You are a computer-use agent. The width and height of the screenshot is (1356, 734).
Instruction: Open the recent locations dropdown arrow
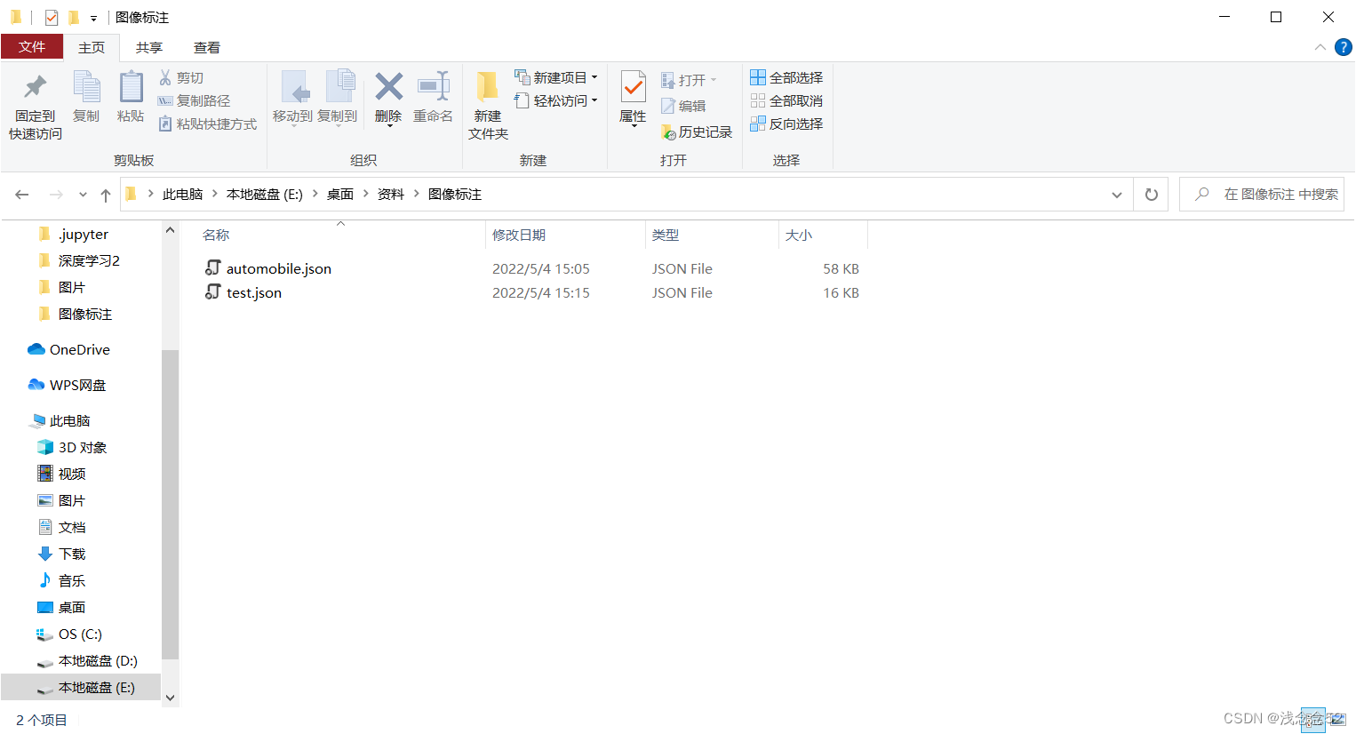(x=83, y=195)
